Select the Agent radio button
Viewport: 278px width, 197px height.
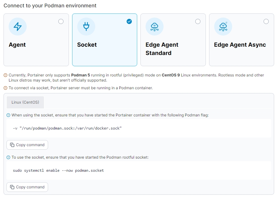tap(61, 21)
